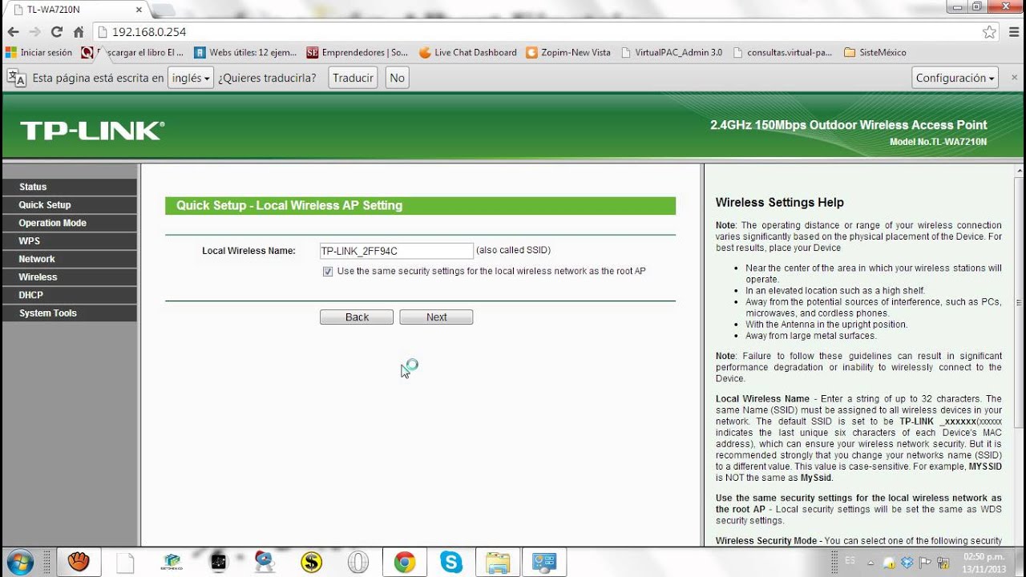
Task: Open the Iniciar sesión bookmark
Action: click(39, 52)
